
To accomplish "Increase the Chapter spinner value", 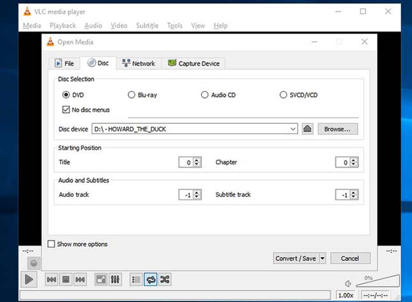I will pyautogui.click(x=354, y=160).
